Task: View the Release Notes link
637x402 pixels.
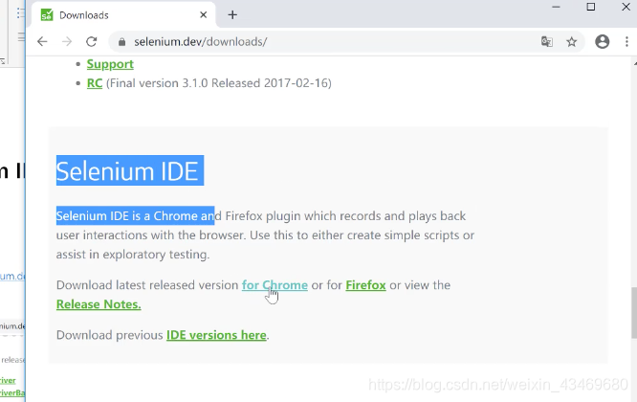Action: tap(99, 304)
